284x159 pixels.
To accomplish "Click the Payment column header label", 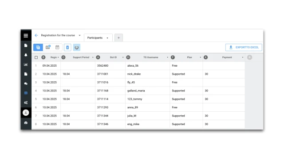I will tap(227, 57).
